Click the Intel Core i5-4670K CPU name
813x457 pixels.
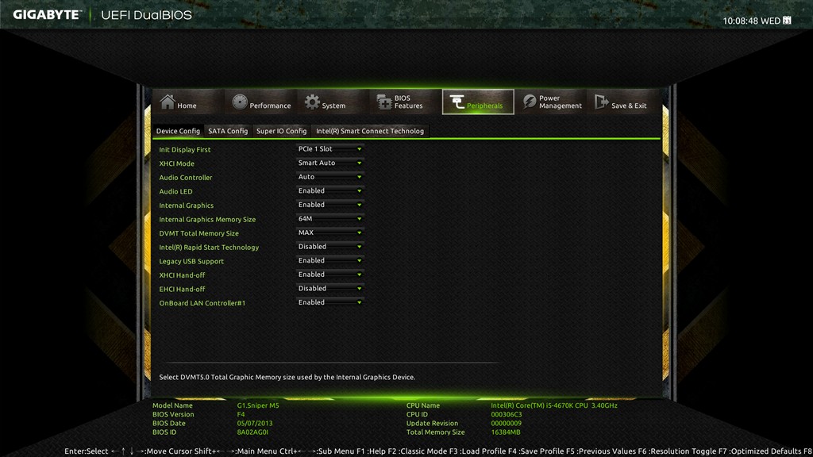(x=554, y=405)
